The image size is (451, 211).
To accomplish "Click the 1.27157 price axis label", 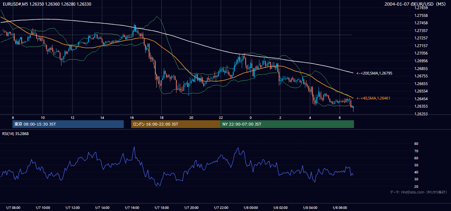I will click(421, 46).
